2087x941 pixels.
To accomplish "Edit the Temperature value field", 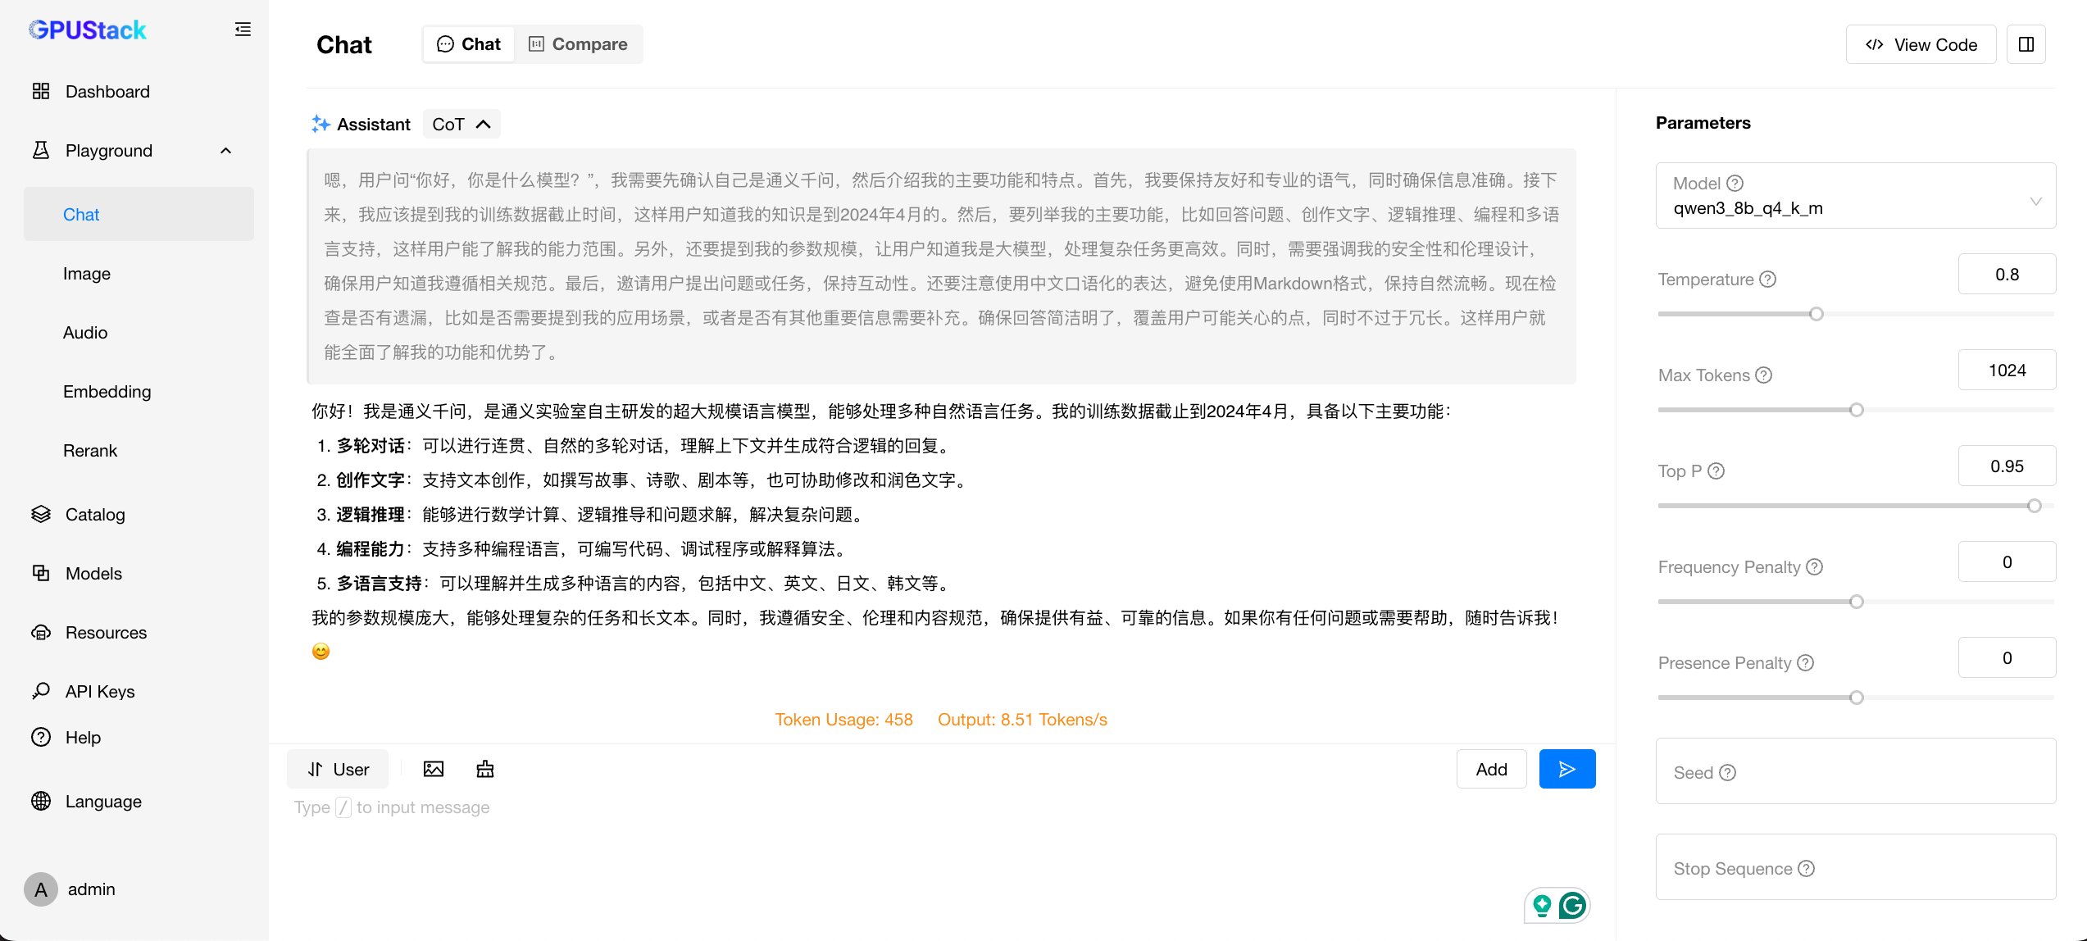I will tap(2007, 275).
